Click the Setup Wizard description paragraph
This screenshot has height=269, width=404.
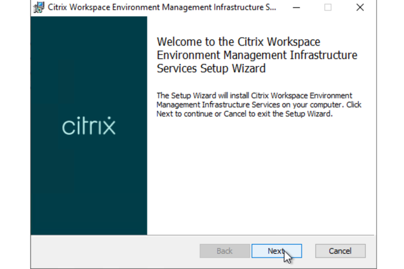pos(259,105)
